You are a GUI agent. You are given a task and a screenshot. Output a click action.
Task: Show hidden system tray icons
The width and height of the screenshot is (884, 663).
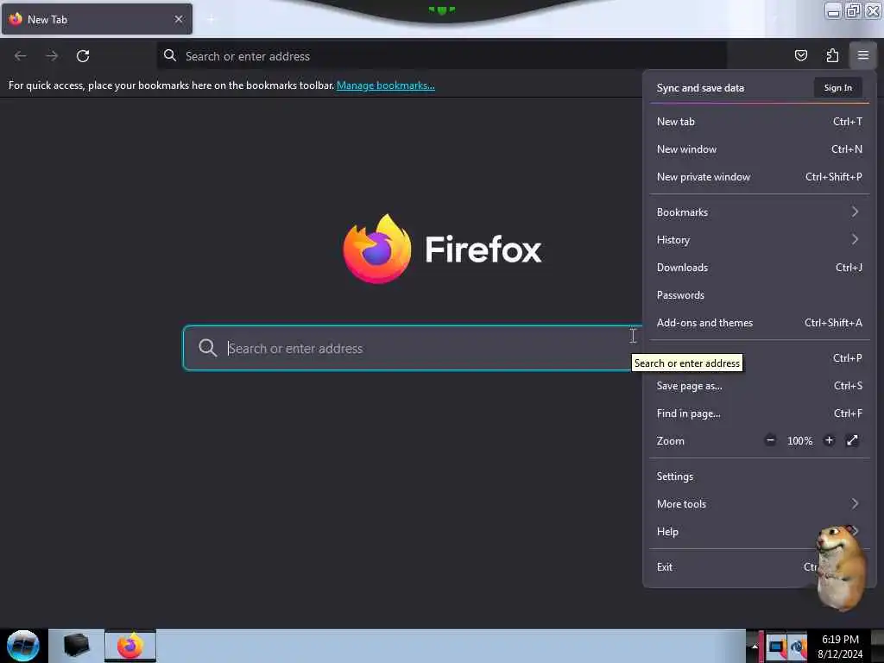(755, 647)
